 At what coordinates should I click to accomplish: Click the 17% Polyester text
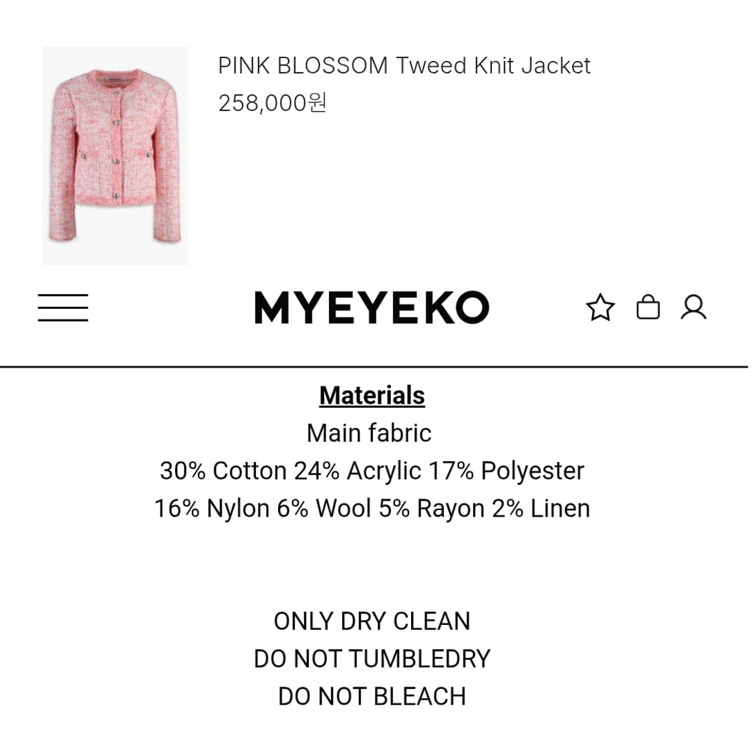[x=506, y=471]
